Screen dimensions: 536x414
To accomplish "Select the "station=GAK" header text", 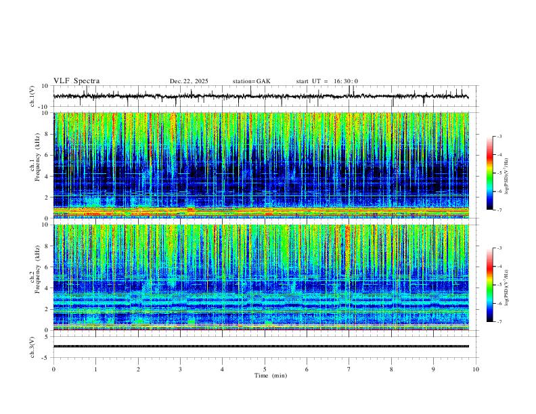I will (x=251, y=81).
